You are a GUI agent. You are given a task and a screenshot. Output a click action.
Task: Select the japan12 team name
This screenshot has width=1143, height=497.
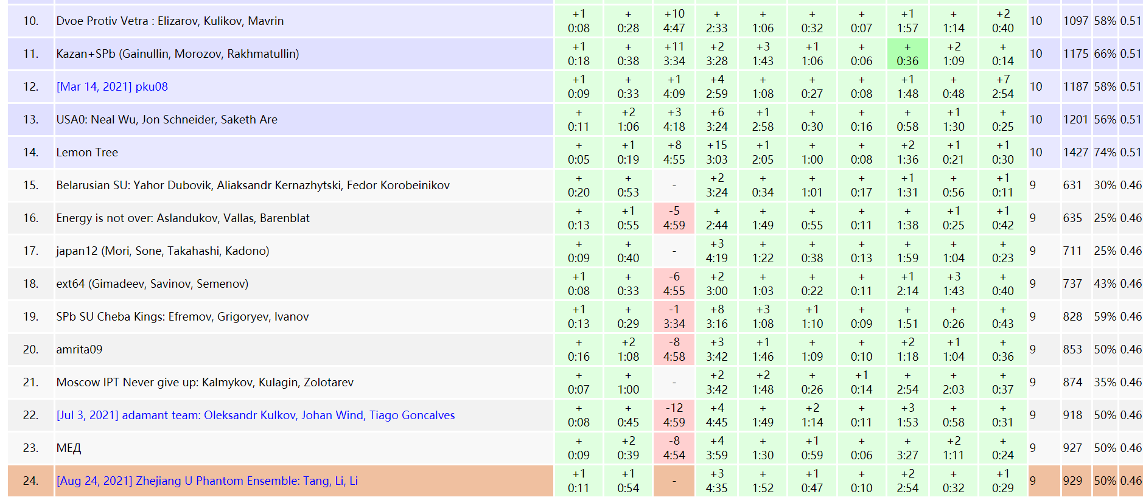click(163, 251)
